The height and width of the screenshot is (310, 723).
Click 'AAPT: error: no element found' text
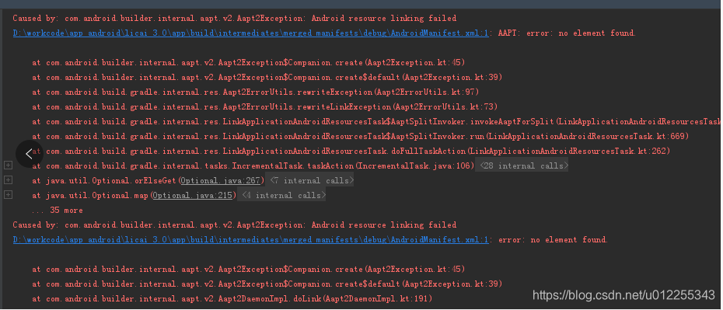(567, 33)
